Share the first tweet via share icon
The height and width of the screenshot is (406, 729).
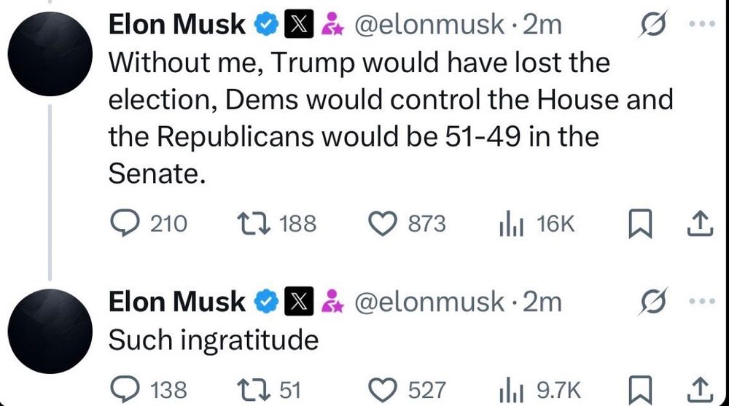click(x=700, y=224)
